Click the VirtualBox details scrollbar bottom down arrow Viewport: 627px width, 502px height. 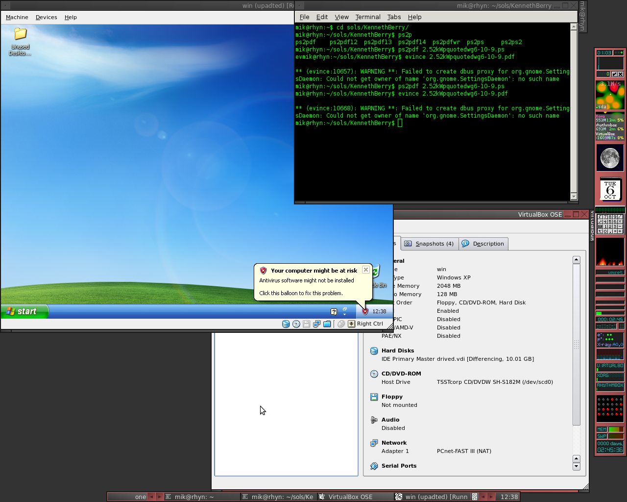576,466
